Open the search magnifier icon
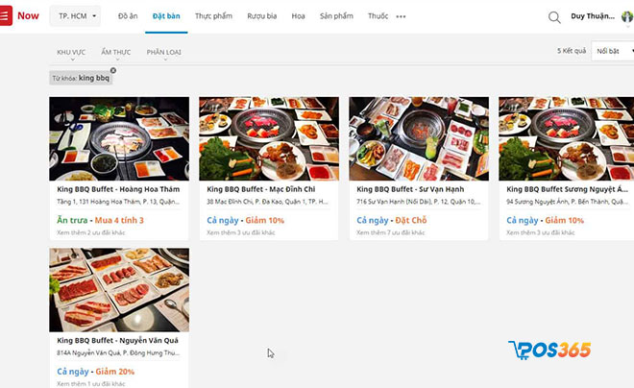The height and width of the screenshot is (388, 634). click(554, 17)
